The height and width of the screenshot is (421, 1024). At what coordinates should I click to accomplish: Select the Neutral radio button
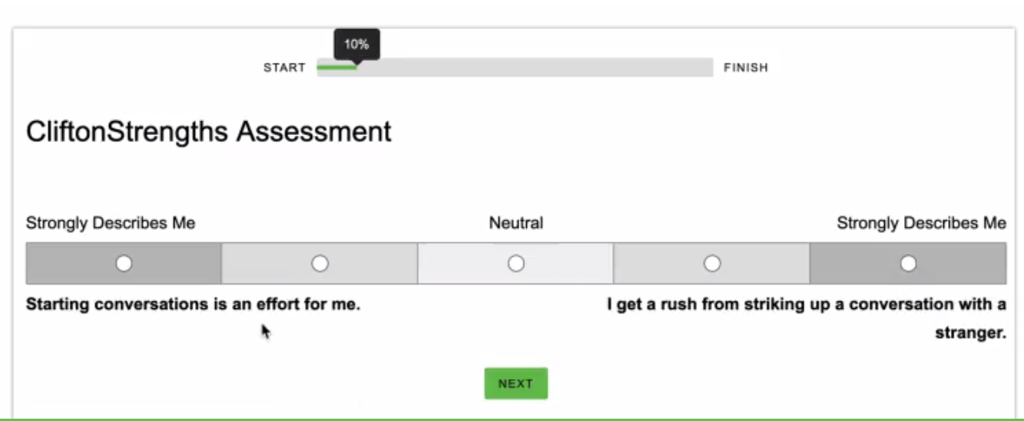pyautogui.click(x=516, y=264)
